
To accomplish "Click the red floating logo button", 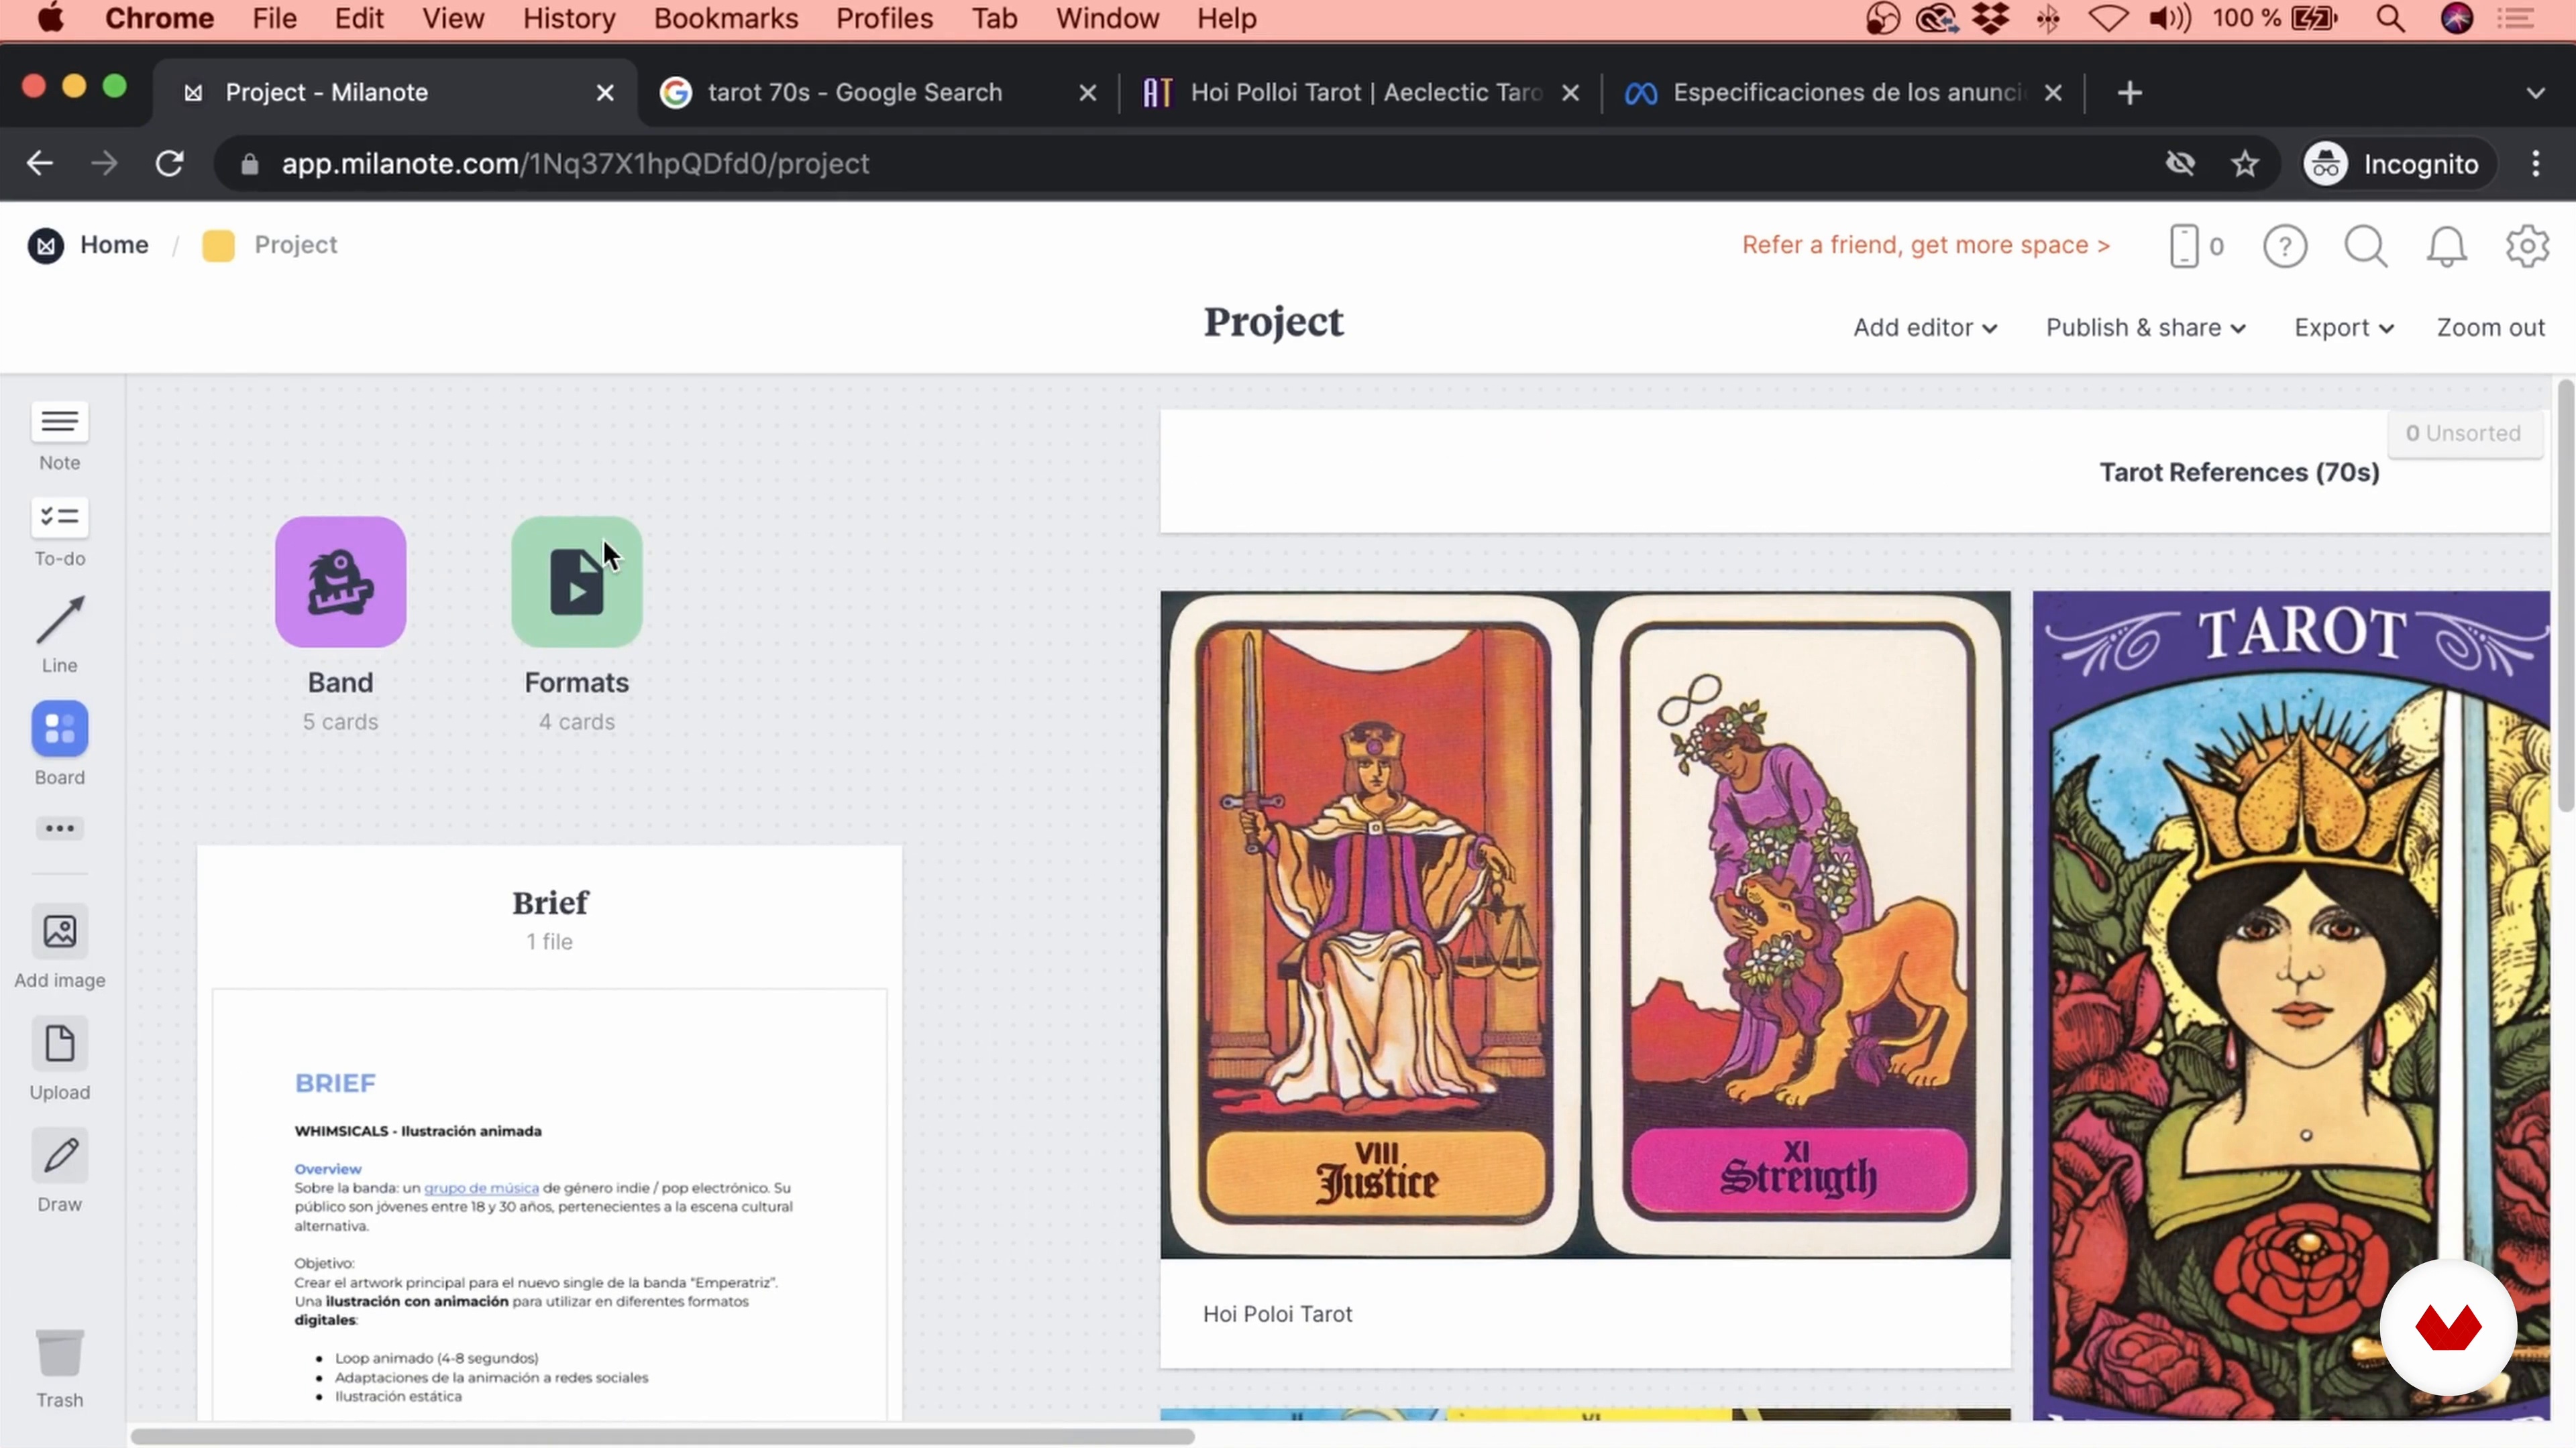I will tap(2447, 1327).
